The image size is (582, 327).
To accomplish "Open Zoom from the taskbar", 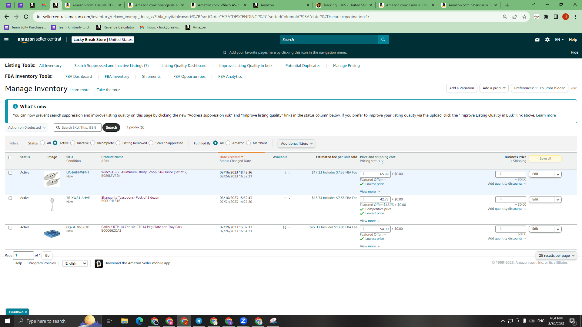I will coord(243,321).
